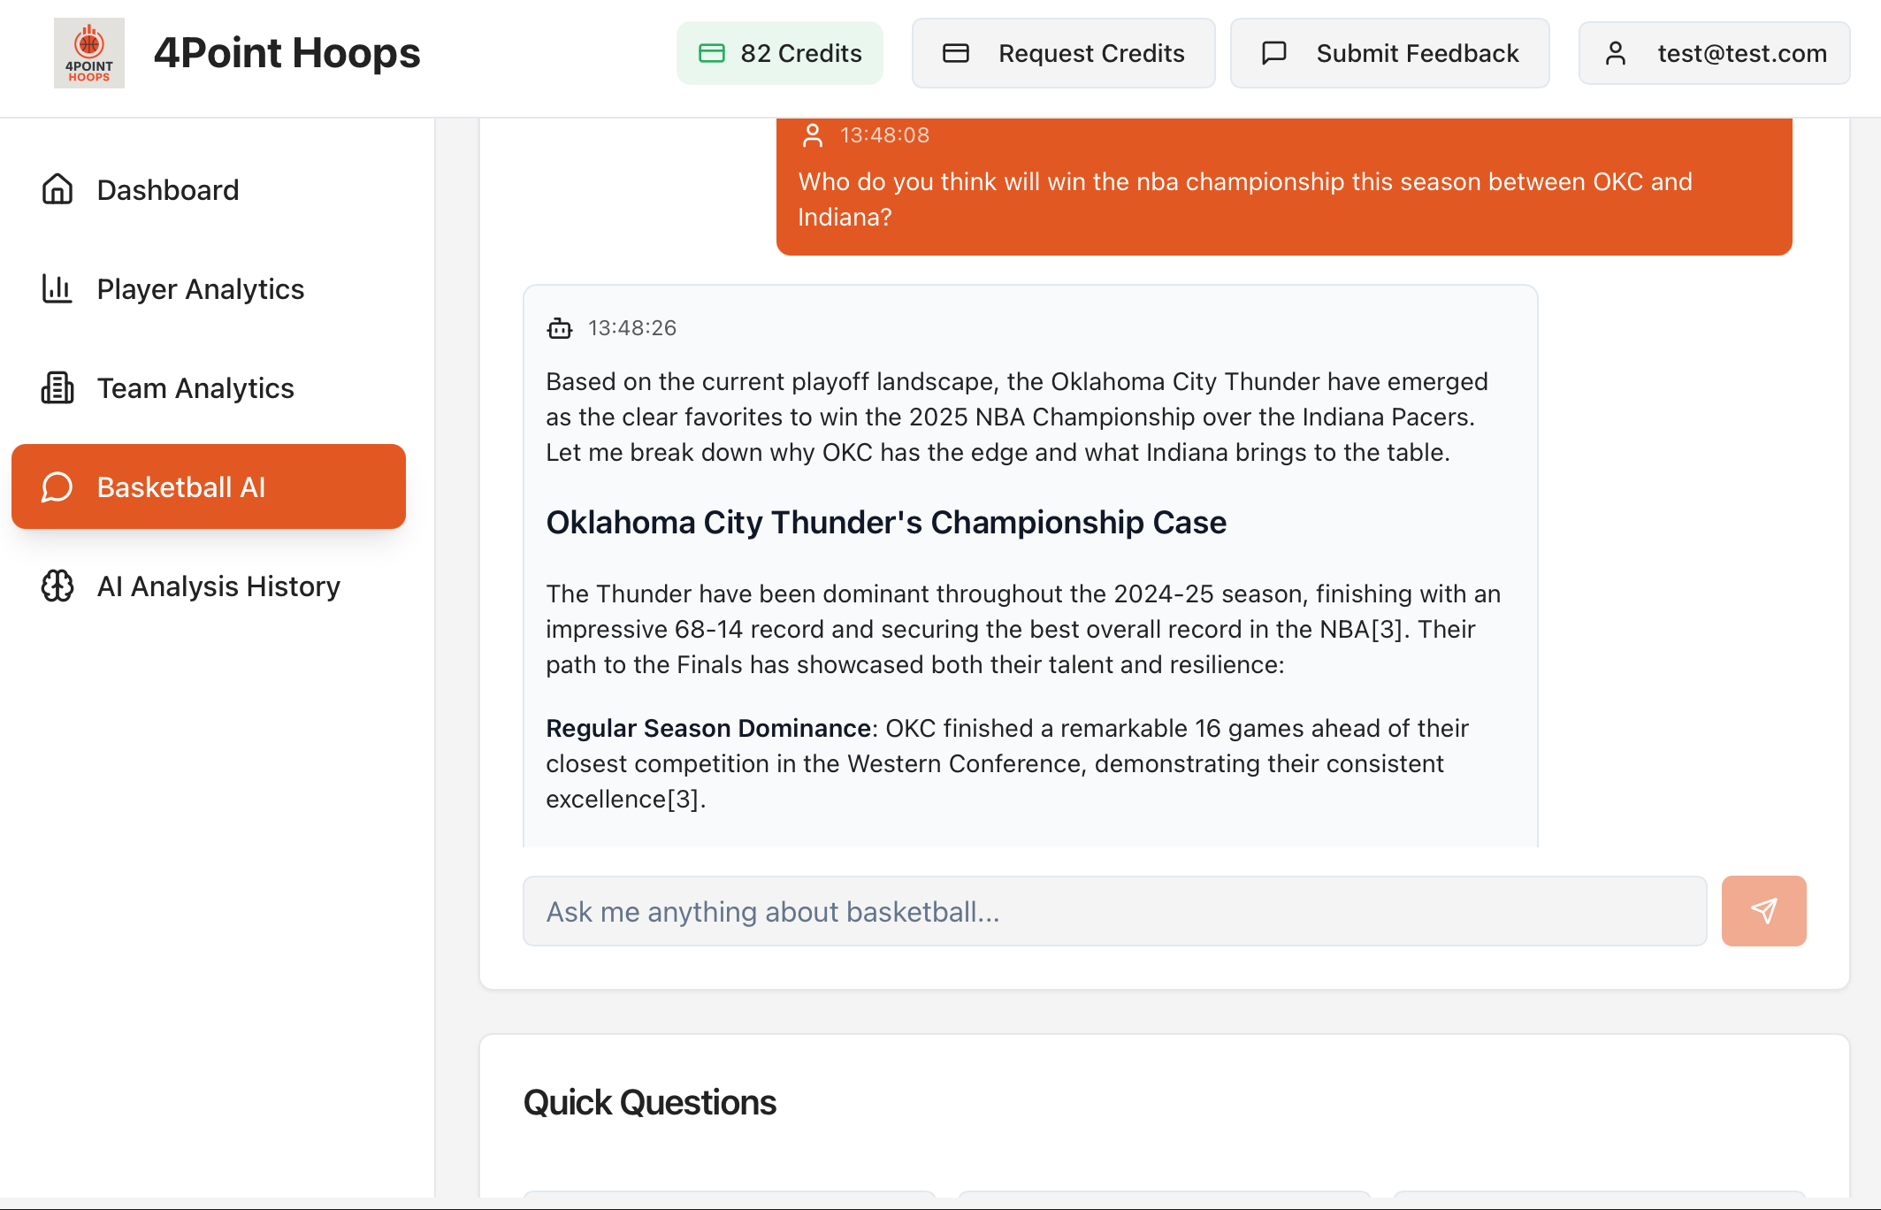The image size is (1881, 1210).
Task: Open Submit Feedback form
Action: [x=1389, y=53]
